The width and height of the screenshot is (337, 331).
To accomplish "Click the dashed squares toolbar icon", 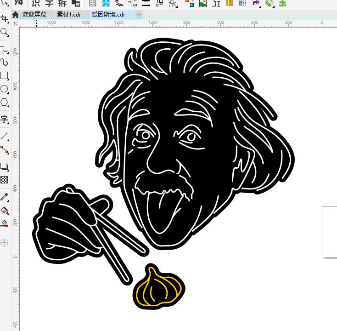I will 173,3.
